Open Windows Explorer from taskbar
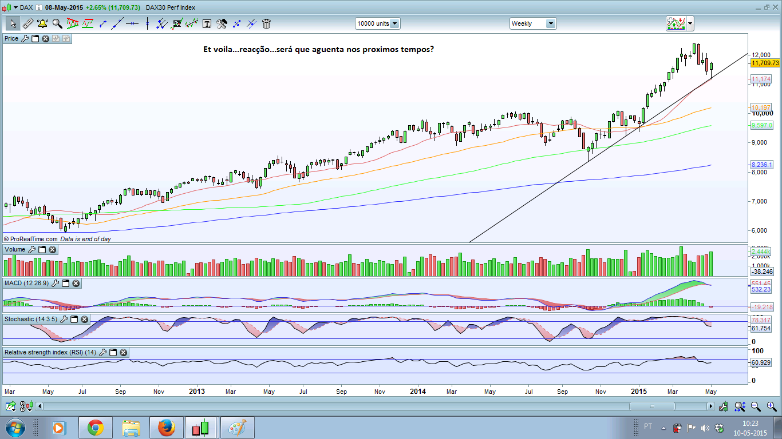 (131, 428)
